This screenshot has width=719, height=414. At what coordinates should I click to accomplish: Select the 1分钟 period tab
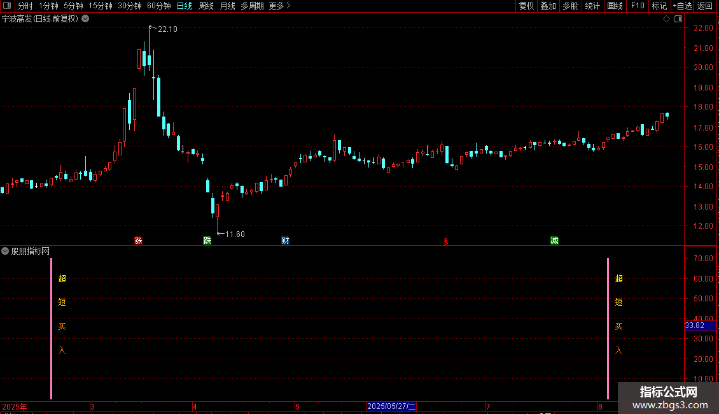[x=48, y=6]
